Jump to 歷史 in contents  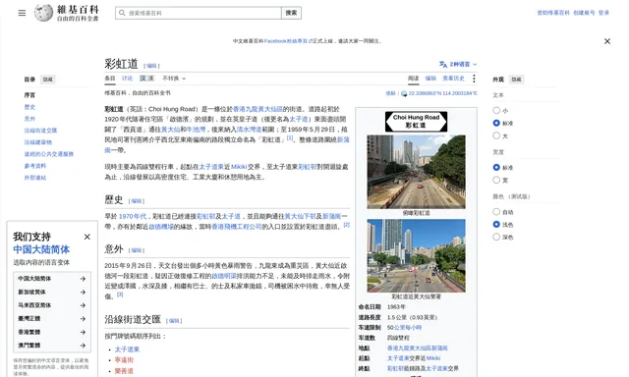(x=29, y=107)
